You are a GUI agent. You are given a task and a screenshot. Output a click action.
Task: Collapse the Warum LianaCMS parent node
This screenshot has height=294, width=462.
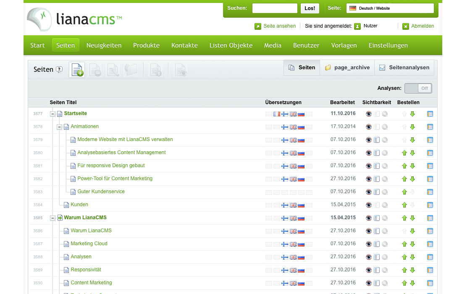(x=52, y=218)
